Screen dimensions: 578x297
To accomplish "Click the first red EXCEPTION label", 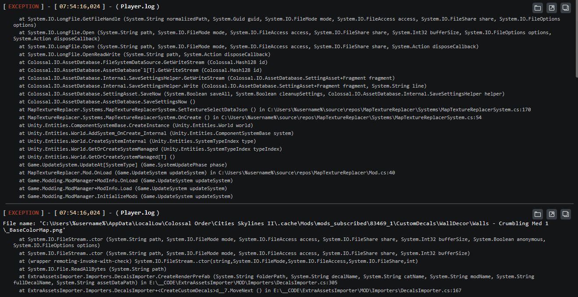I will click(24, 7).
